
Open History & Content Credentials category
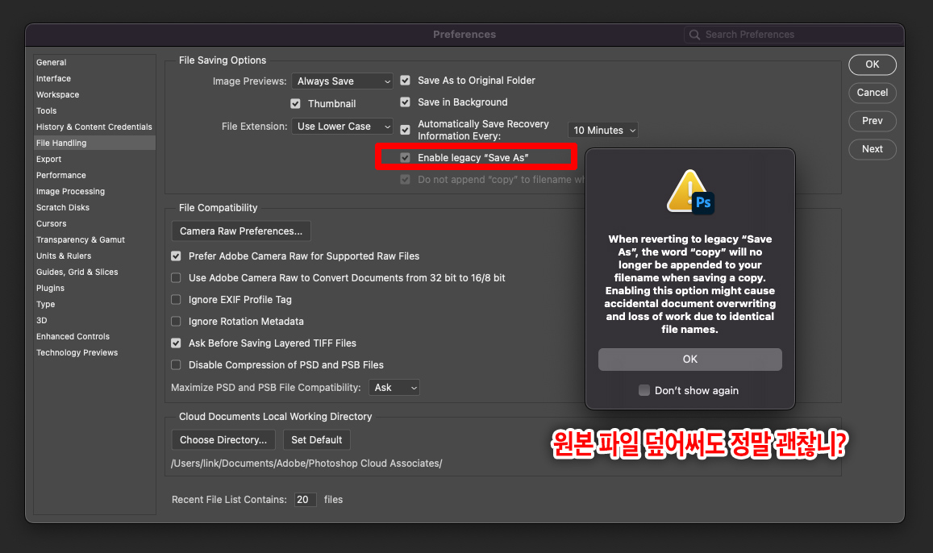click(x=94, y=127)
